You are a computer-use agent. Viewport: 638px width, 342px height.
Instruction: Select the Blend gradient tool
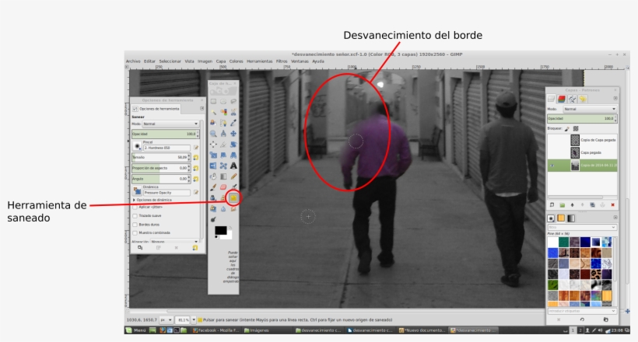click(223, 176)
